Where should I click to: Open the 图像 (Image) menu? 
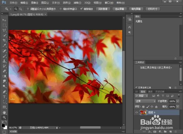click(34, 3)
